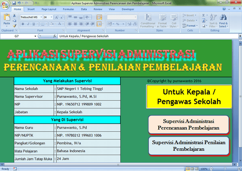Open text Orientation options
Image resolution: width=242 pixels, height=171 pixels.
click(88, 17)
